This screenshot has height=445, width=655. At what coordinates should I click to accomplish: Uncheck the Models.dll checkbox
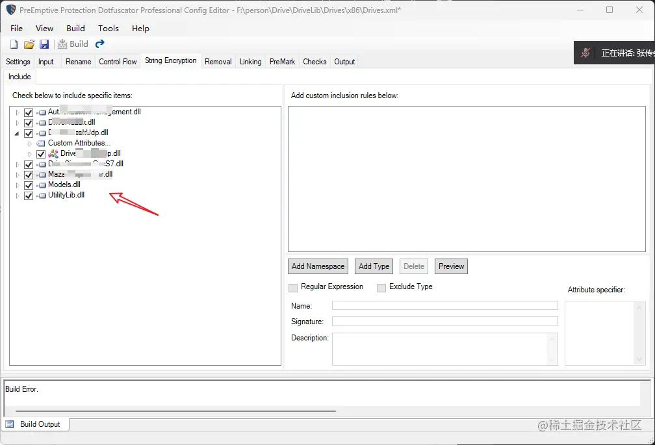coord(29,185)
